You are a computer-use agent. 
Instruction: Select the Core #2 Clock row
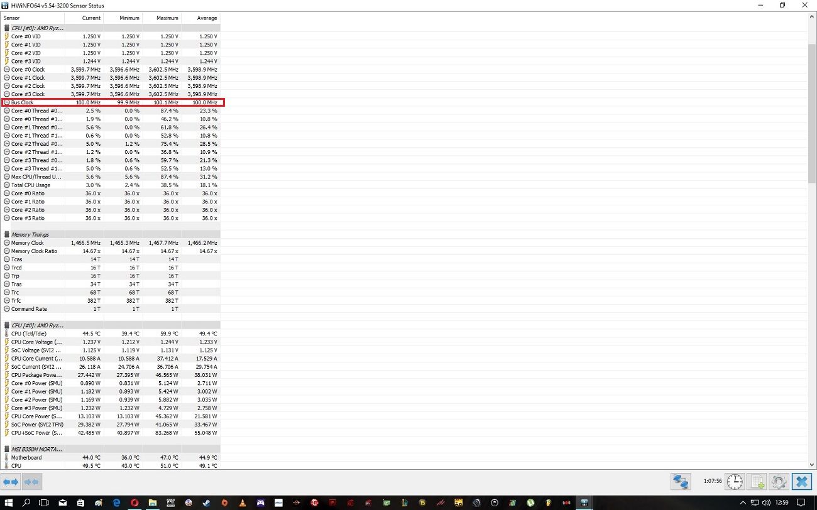(x=110, y=86)
